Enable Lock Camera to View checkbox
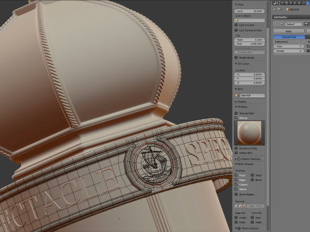This screenshot has width=310, height=232. [236, 30]
